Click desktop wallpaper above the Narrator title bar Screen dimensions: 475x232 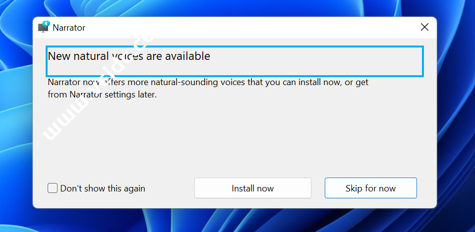(x=233, y=7)
